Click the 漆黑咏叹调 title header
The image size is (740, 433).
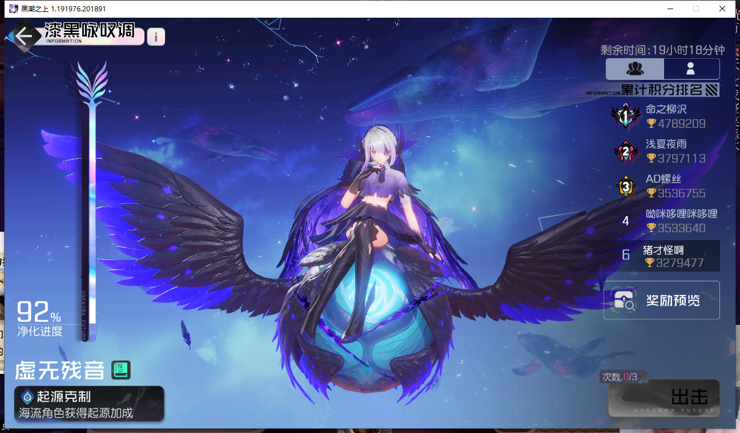(x=90, y=31)
